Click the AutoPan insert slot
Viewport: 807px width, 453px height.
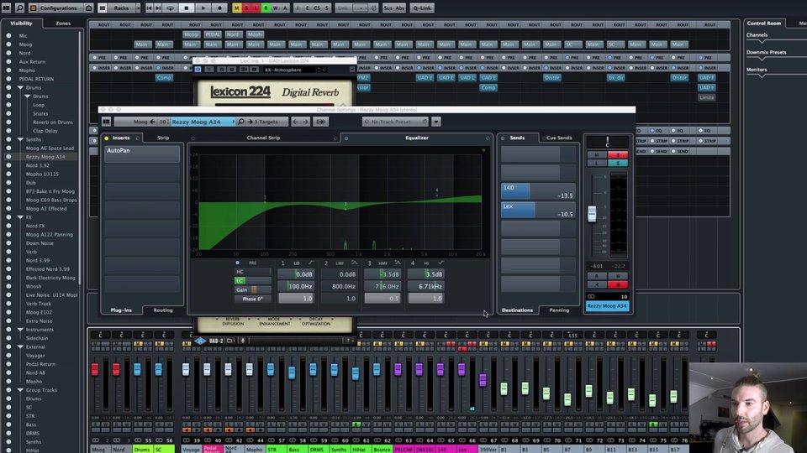pos(142,153)
